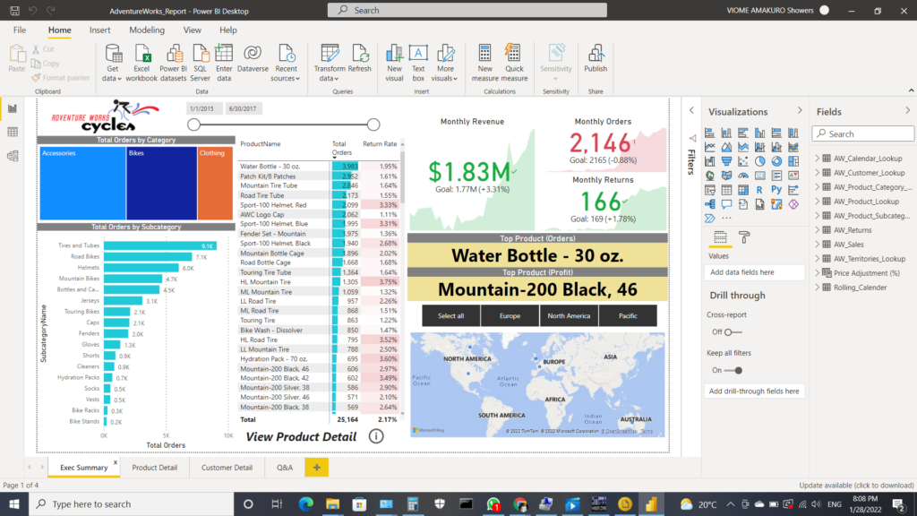Click the Europe slicer button

pyautogui.click(x=510, y=316)
